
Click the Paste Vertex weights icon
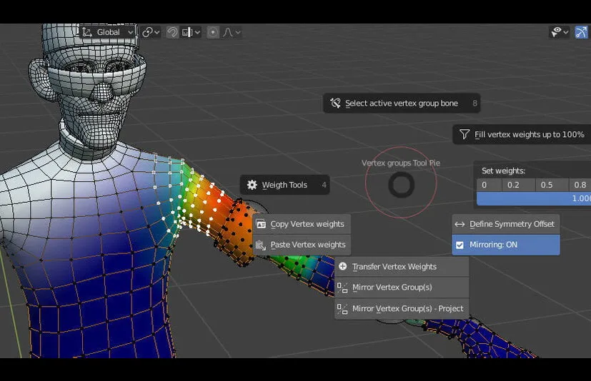click(261, 245)
